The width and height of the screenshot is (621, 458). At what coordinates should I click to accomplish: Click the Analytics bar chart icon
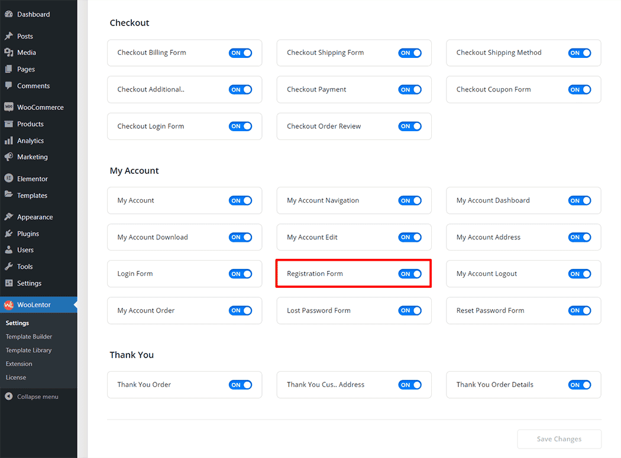[9, 141]
